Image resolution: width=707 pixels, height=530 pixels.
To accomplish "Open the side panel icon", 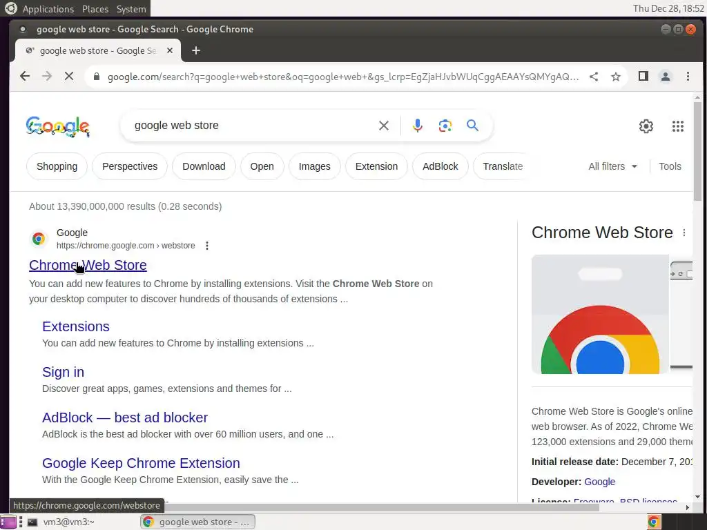I will click(x=643, y=76).
